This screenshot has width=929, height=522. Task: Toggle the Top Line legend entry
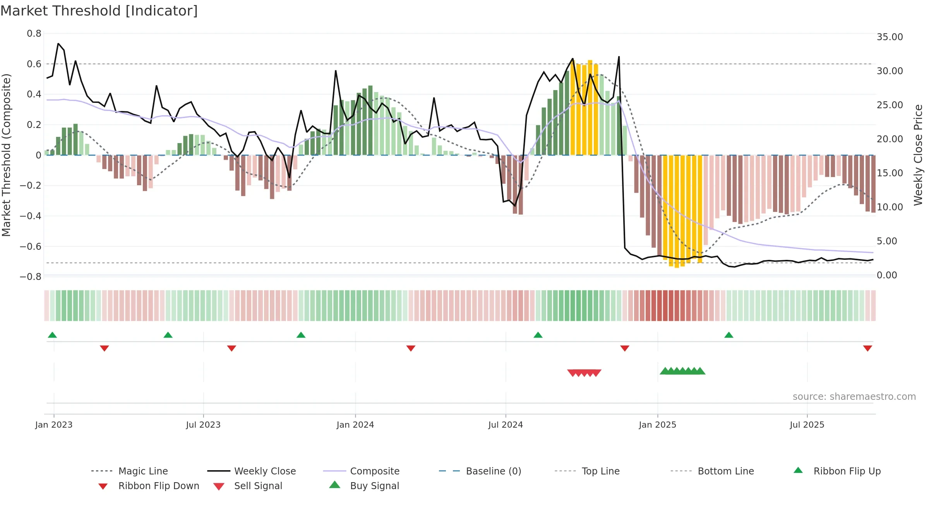click(x=587, y=471)
